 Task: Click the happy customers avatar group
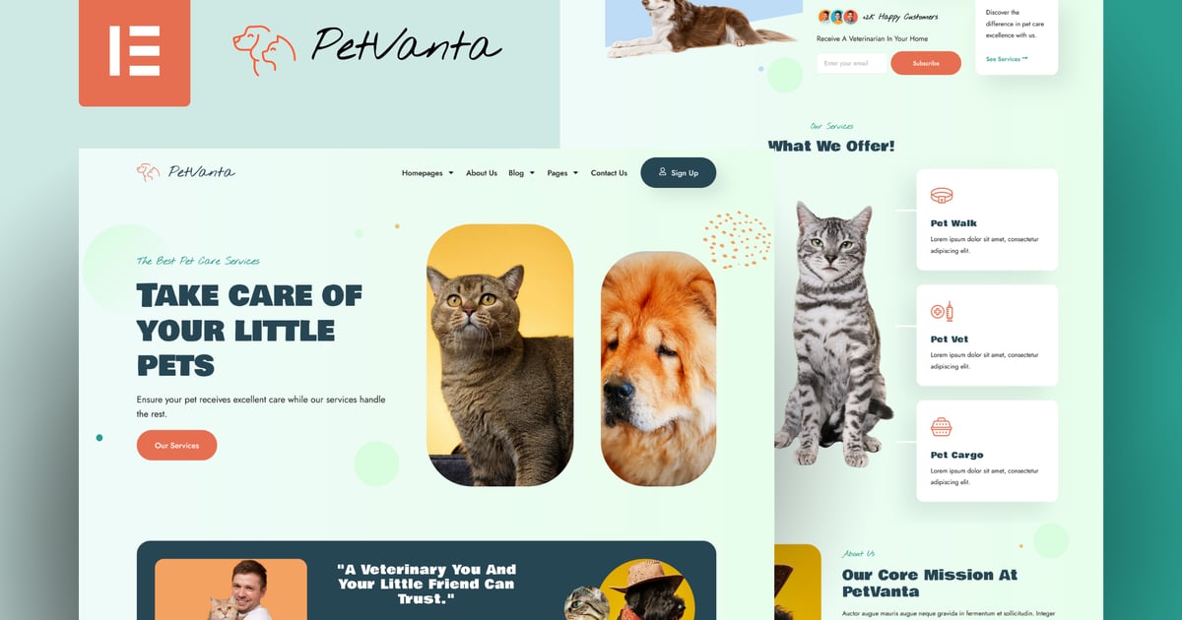pyautogui.click(x=837, y=17)
